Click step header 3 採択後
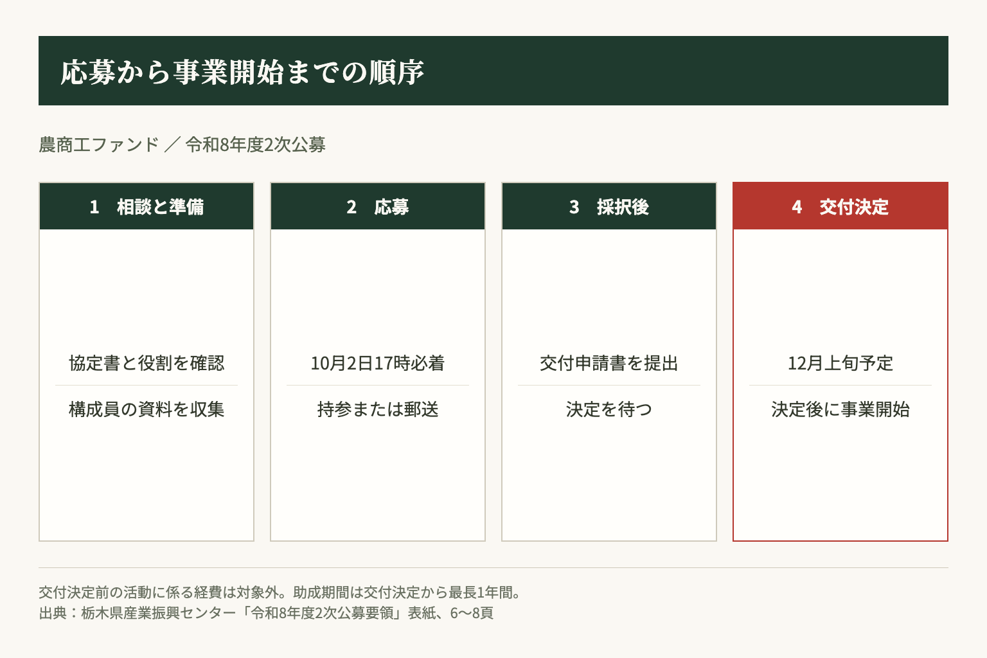The image size is (987, 658). [x=609, y=206]
